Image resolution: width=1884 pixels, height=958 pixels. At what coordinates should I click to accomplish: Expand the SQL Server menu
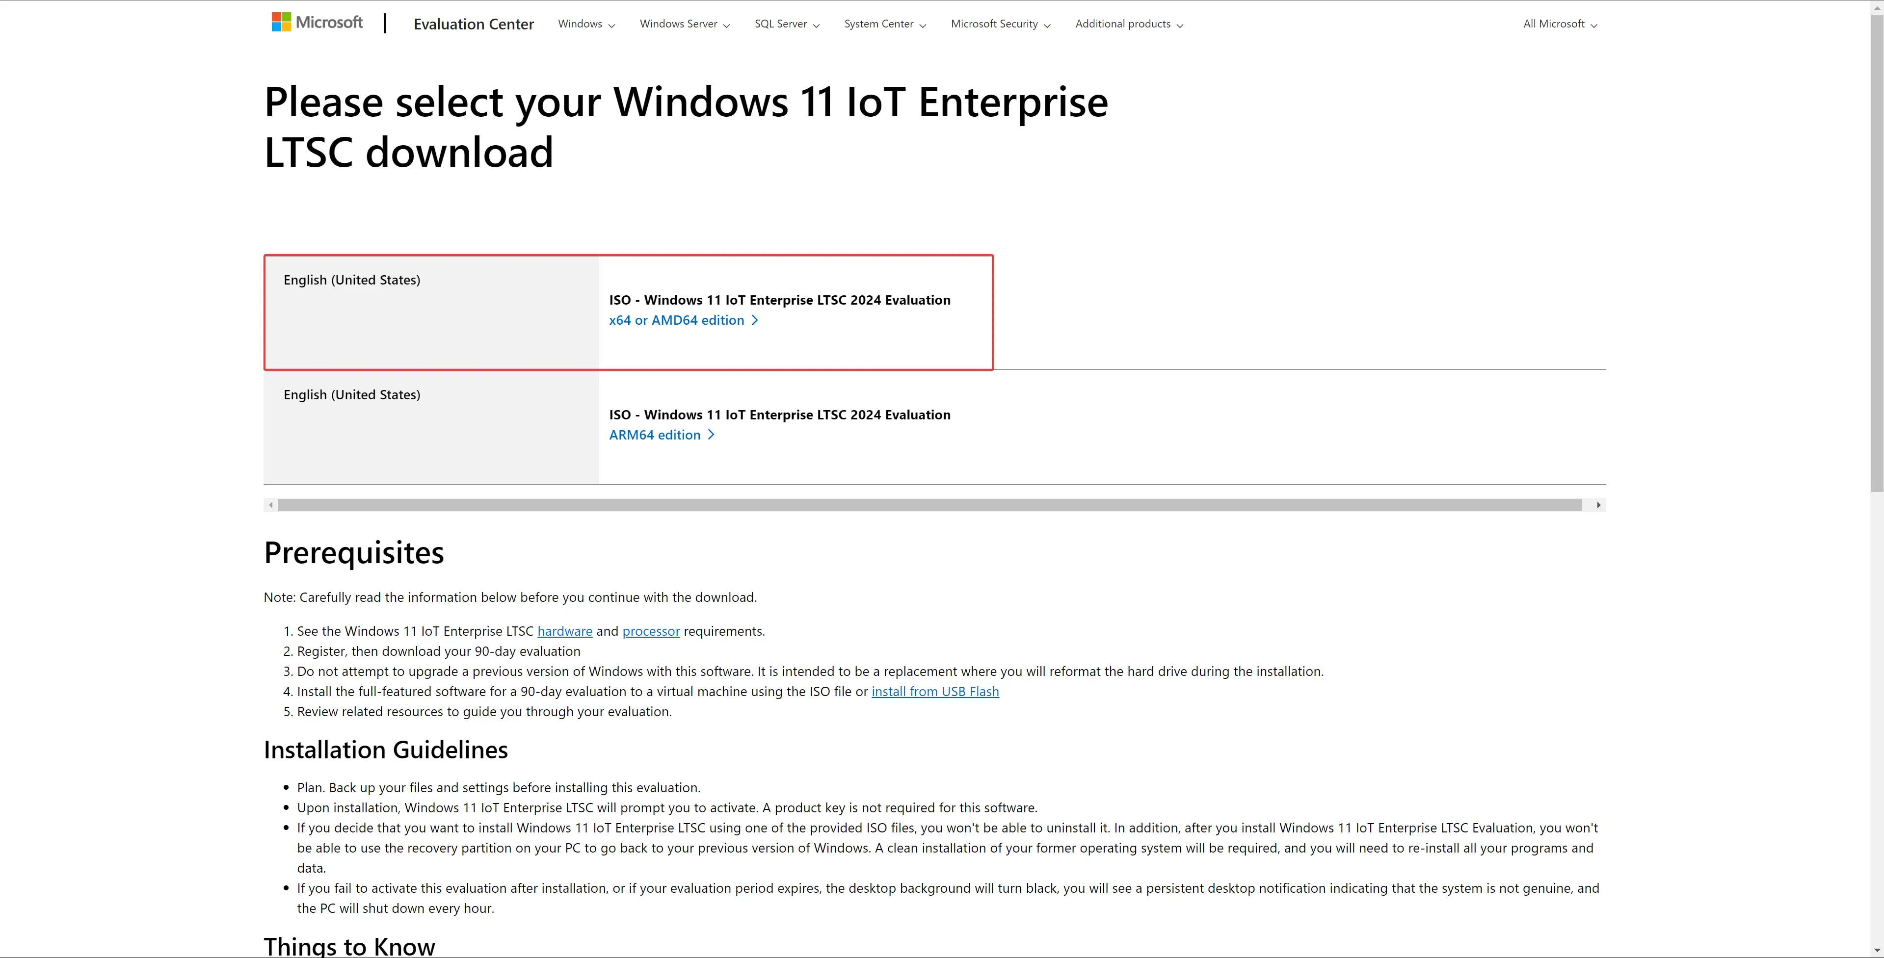tap(787, 24)
